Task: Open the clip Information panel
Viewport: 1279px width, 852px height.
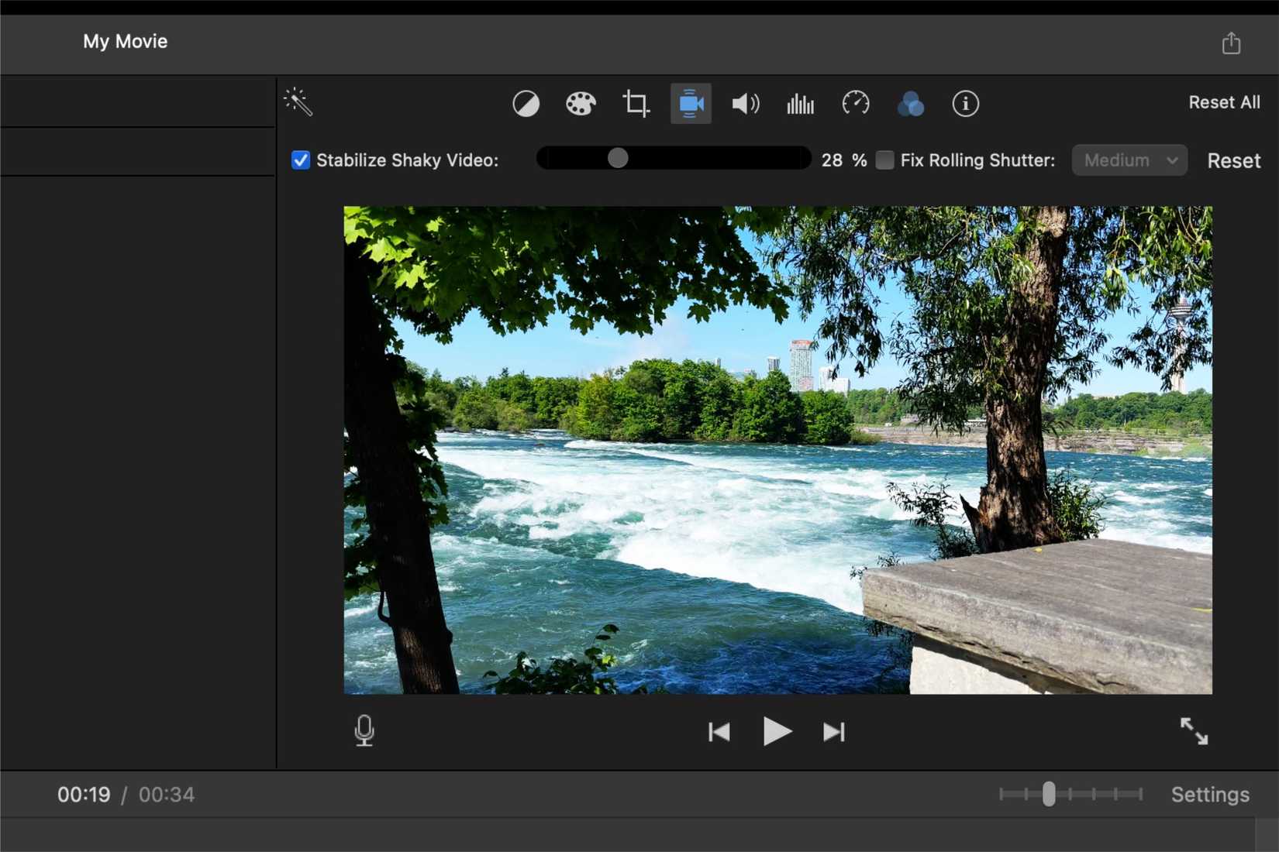Action: [x=965, y=103]
